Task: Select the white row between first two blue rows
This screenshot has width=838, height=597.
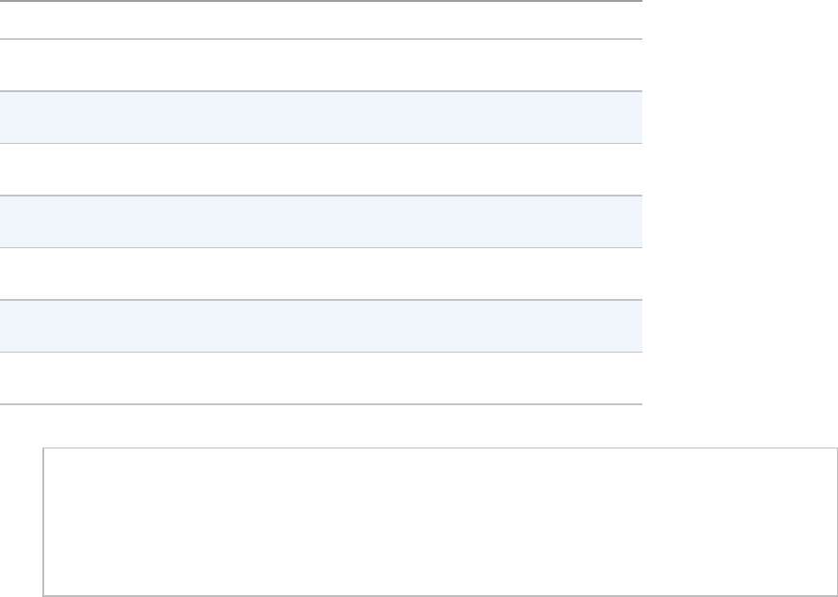Action: point(321,169)
